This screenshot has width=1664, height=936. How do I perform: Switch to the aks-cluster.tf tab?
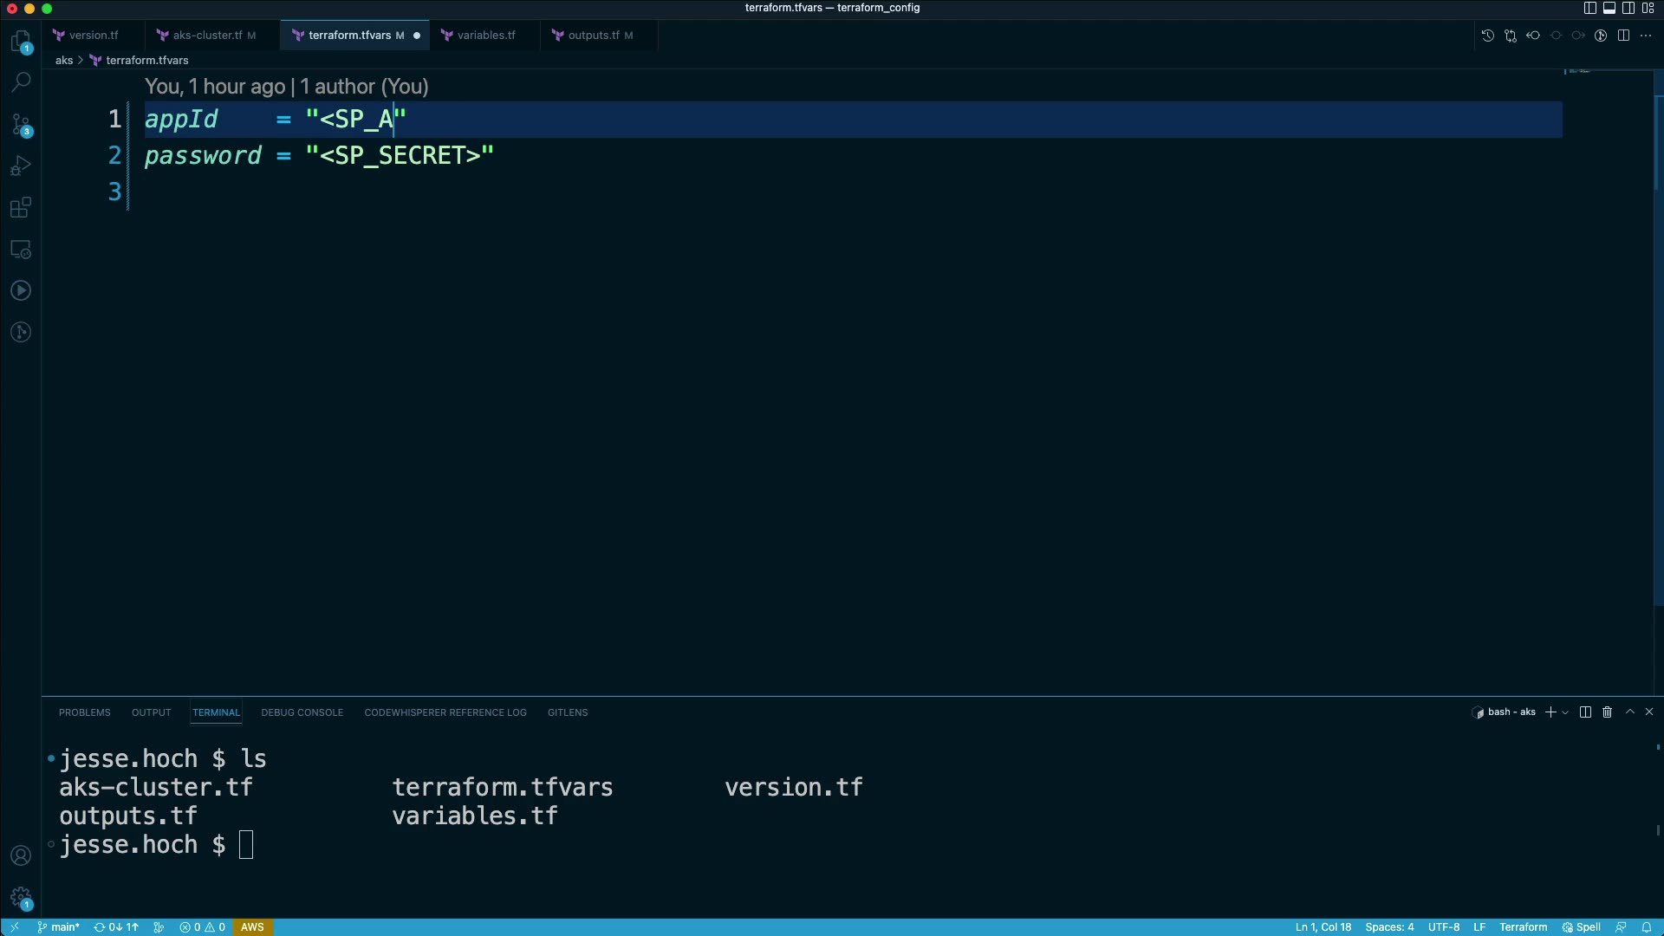(207, 36)
